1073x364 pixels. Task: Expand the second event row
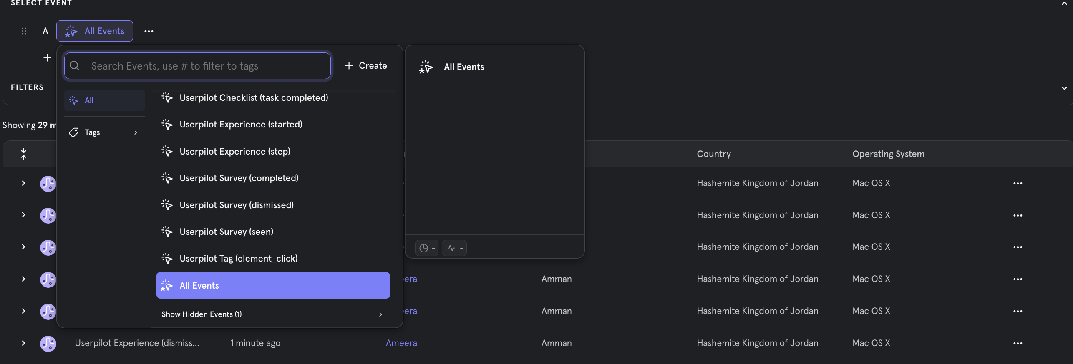23,215
